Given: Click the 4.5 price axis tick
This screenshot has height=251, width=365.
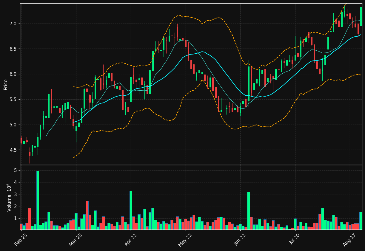Looking at the screenshot, I should tap(14, 150).
